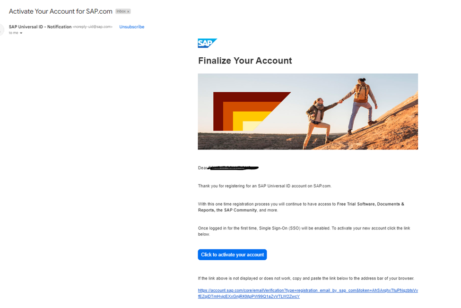Expand recipient details arrow next to 'to me'

pos(21,33)
